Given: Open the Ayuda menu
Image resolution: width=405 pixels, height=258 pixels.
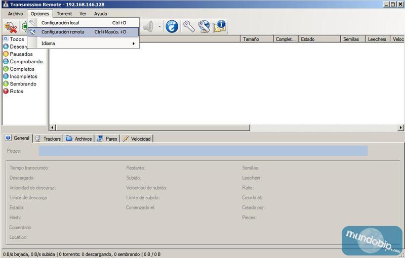Looking at the screenshot, I should (100, 14).
